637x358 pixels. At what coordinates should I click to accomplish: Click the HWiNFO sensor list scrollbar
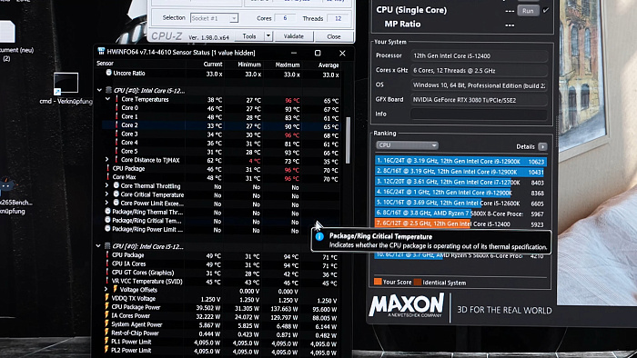pos(348,140)
